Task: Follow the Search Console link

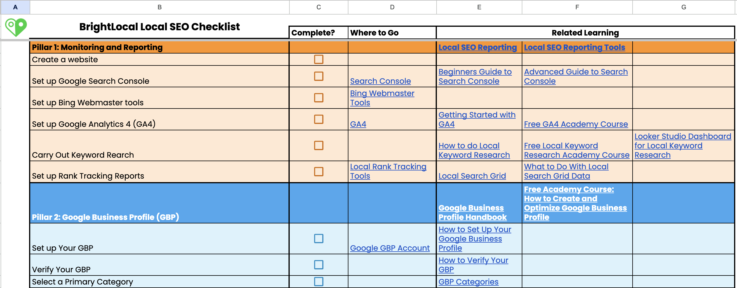Action: click(380, 81)
